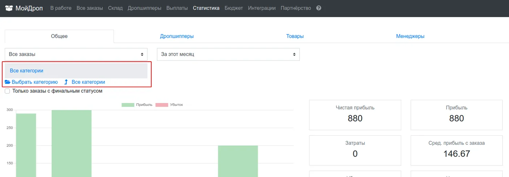Click the tallest green chart bar
This screenshot has height=177, width=509.
72,143
